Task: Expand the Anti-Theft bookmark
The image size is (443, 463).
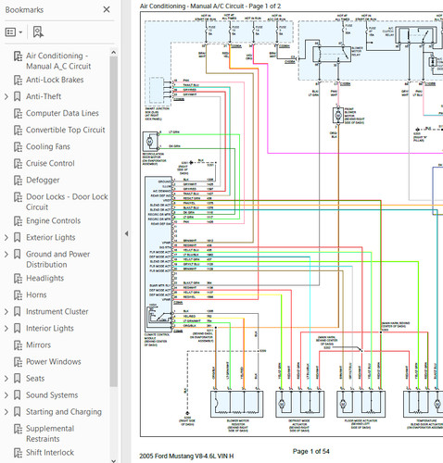Action: pyautogui.click(x=6, y=96)
